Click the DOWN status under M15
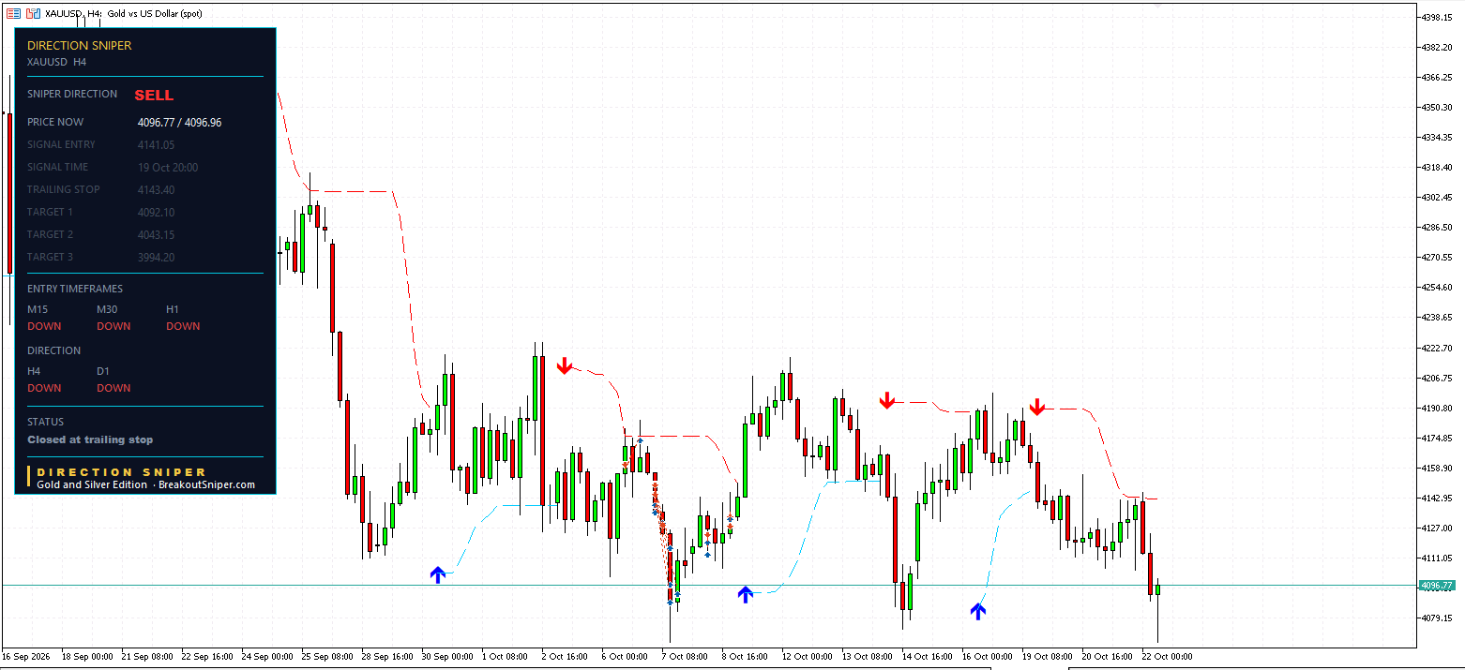Screen dimensions: 1465x670 (x=44, y=326)
